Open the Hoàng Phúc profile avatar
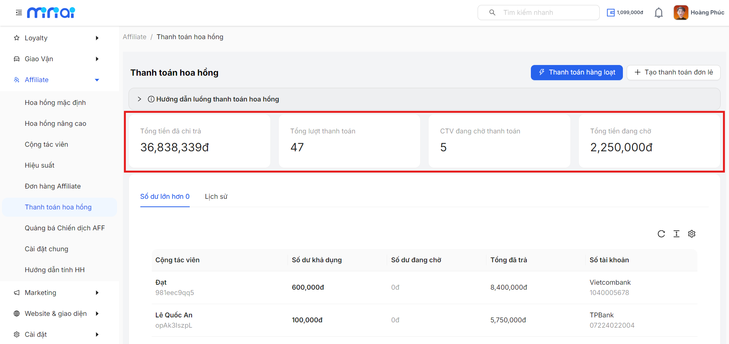This screenshot has width=729, height=344. coord(681,13)
